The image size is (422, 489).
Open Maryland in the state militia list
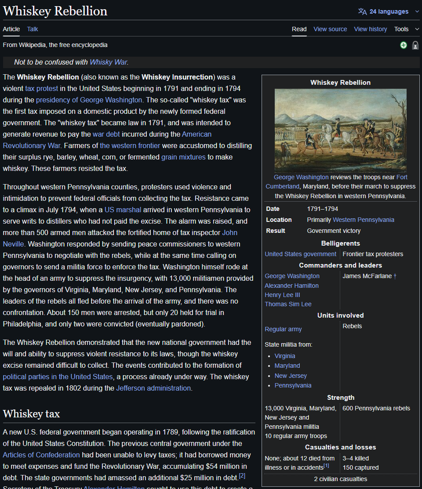pos(287,366)
